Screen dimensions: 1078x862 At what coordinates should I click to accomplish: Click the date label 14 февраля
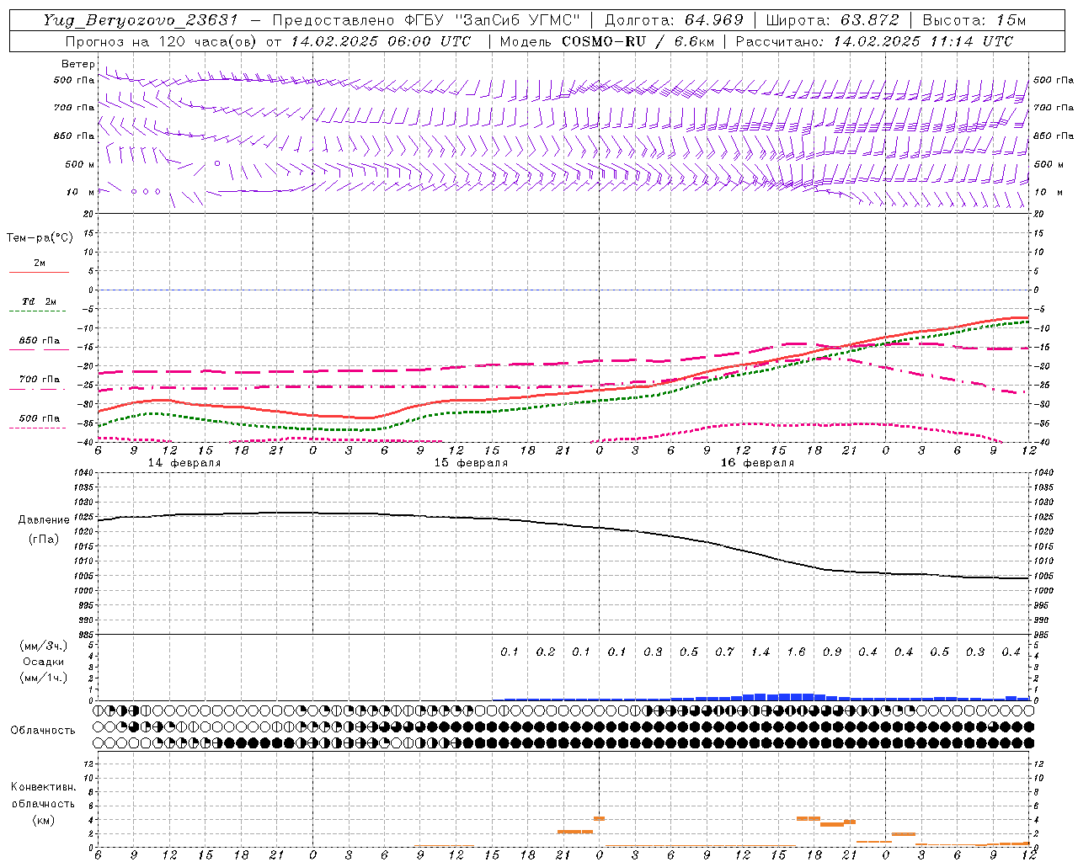click(x=184, y=463)
